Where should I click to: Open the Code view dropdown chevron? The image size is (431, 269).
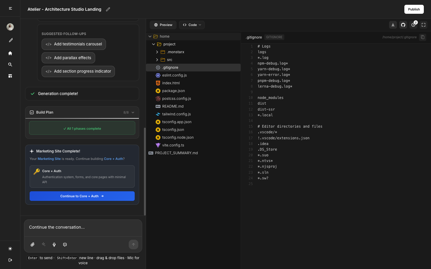[200, 25]
